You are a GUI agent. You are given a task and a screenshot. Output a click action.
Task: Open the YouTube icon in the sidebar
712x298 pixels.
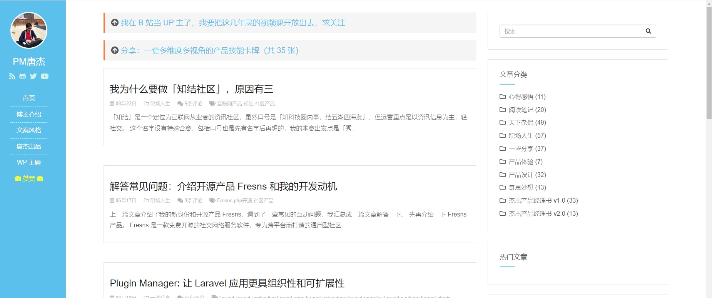coord(45,76)
